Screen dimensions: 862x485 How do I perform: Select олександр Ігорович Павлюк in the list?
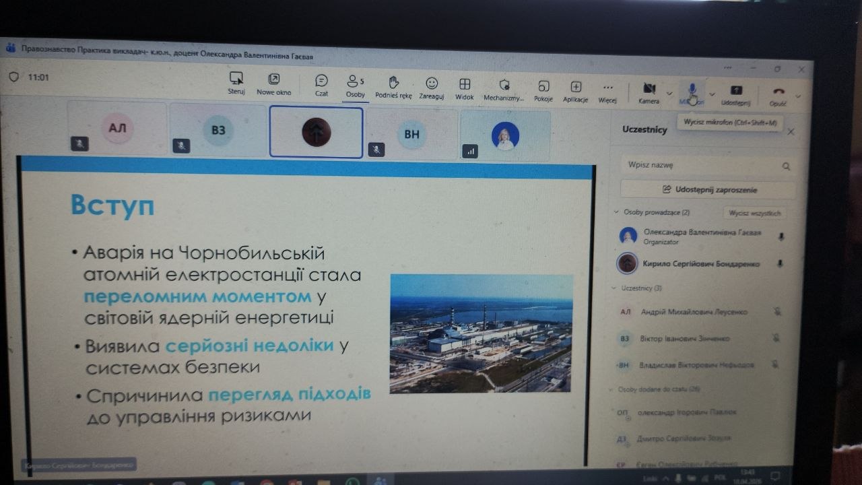point(687,412)
